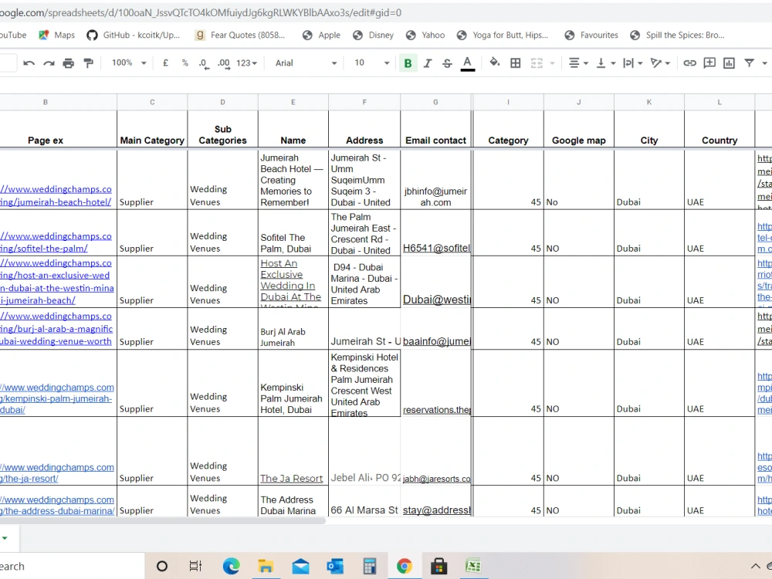772x579 pixels.
Task: Format as percent
Action: coord(185,63)
